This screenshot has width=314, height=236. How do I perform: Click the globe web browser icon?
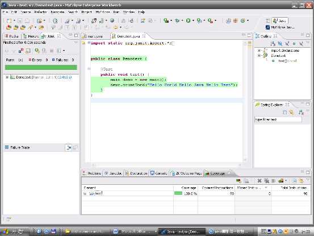click(112, 20)
